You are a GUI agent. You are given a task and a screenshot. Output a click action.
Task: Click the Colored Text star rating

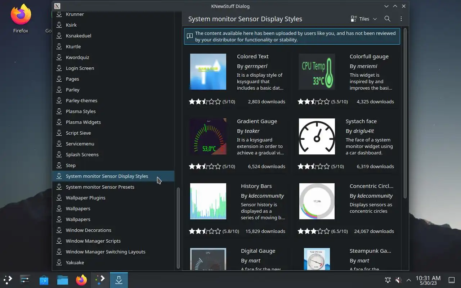(x=205, y=102)
